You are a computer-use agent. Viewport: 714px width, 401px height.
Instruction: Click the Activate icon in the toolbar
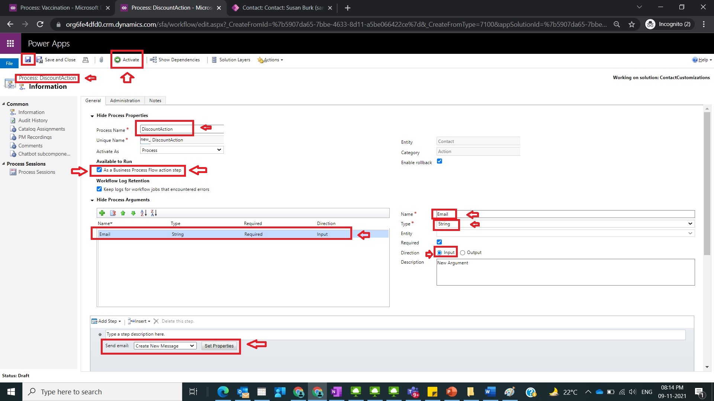(x=127, y=59)
